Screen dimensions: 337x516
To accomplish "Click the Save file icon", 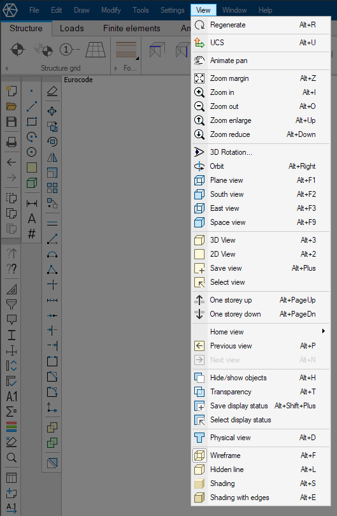I will tap(11, 122).
